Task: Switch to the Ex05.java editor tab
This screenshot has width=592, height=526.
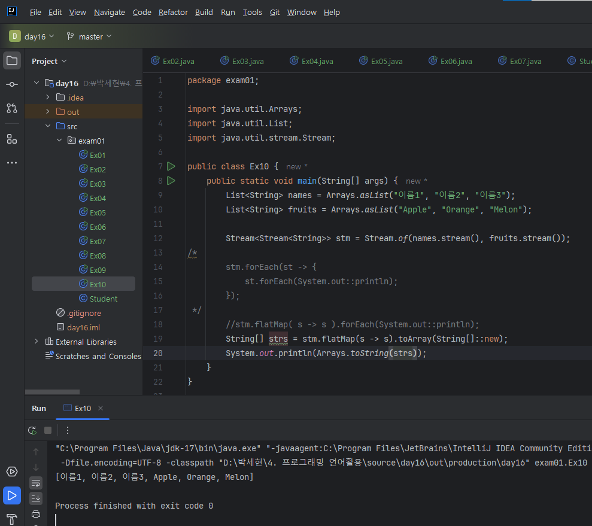Action: (x=386, y=61)
